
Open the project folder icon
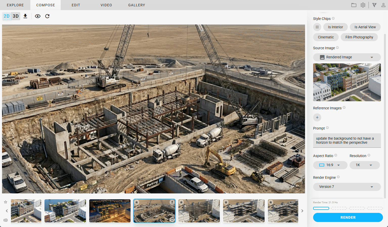tap(354, 5)
